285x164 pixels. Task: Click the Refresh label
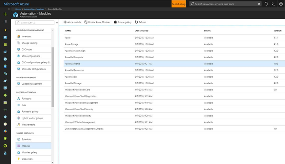[x=142, y=22]
